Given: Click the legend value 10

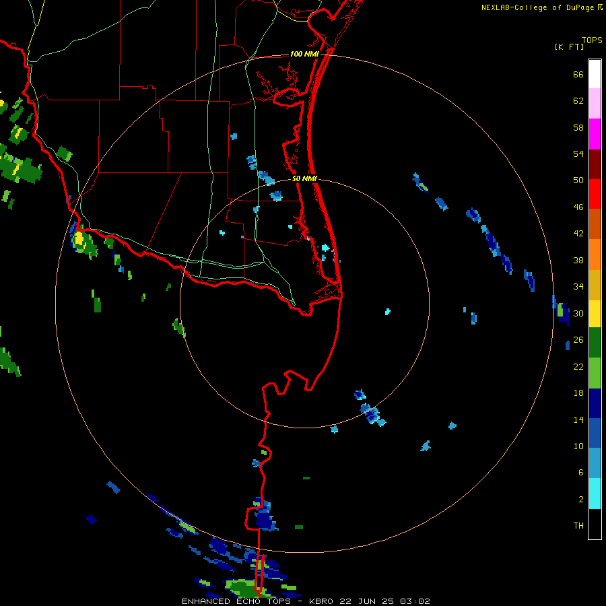Looking at the screenshot, I should click(578, 446).
